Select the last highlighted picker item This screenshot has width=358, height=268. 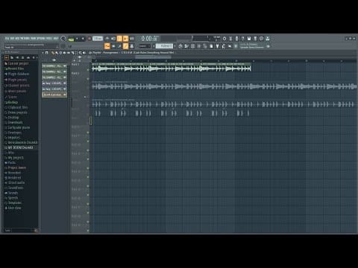[54, 95]
